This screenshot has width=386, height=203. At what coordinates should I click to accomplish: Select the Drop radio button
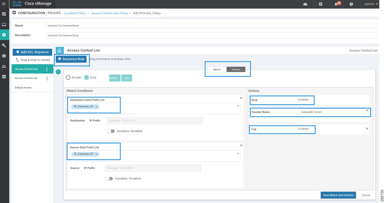86,77
